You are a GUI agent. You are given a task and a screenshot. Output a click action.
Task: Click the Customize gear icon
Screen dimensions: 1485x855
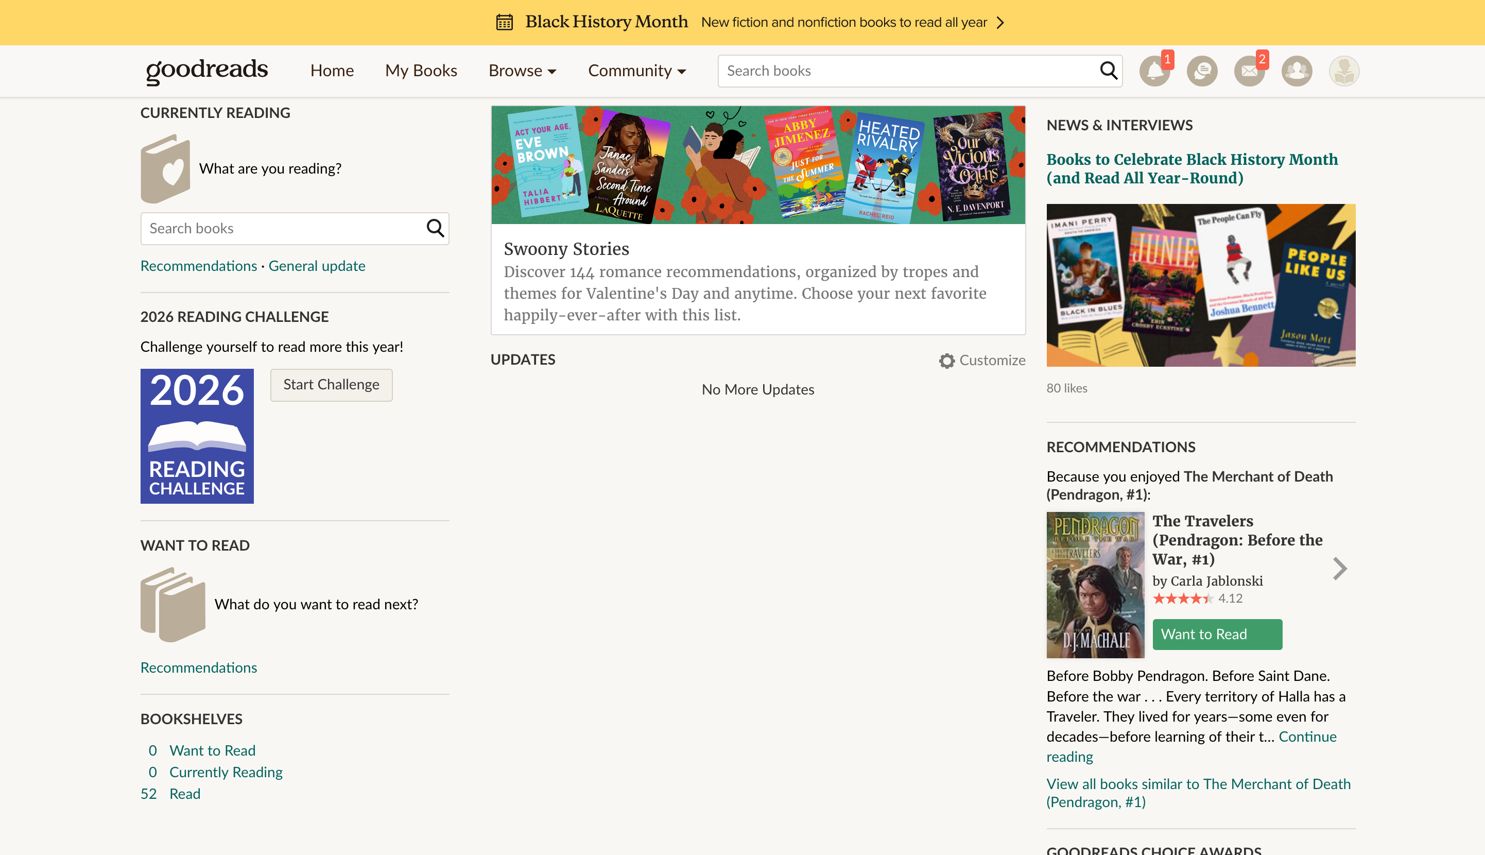coord(946,361)
